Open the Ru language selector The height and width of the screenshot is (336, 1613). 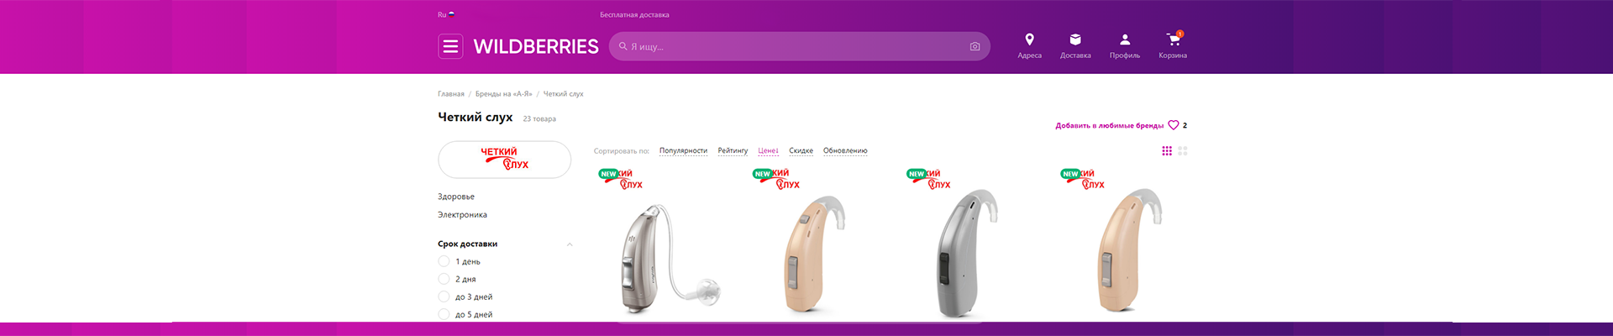tap(446, 14)
